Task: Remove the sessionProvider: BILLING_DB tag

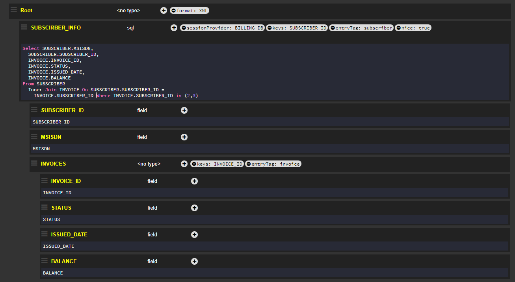Action: (x=184, y=28)
